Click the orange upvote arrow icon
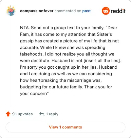The image size is (131, 138). [x=8, y=114]
